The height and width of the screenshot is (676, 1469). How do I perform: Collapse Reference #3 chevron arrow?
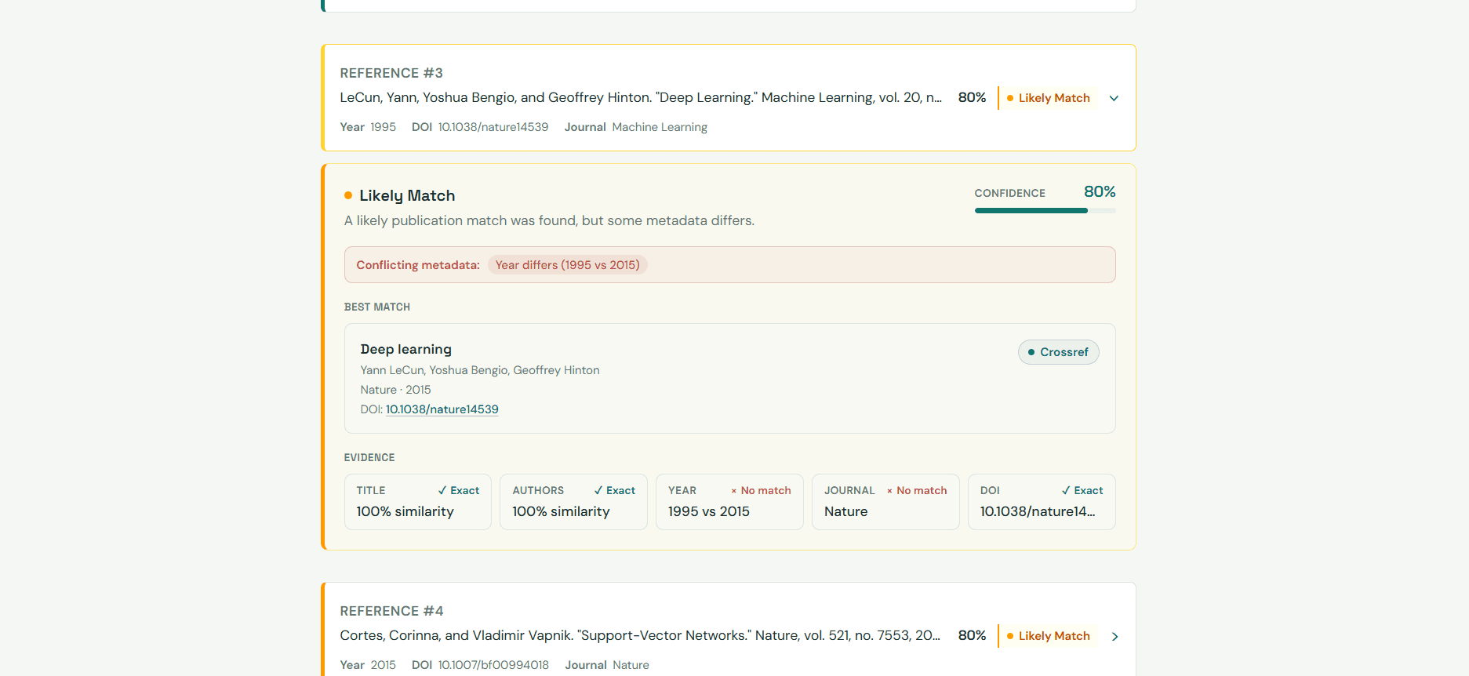1114,98
